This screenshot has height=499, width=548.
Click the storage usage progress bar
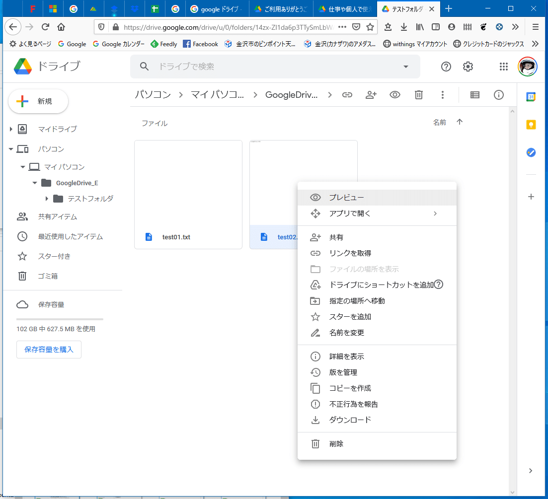[59, 319]
